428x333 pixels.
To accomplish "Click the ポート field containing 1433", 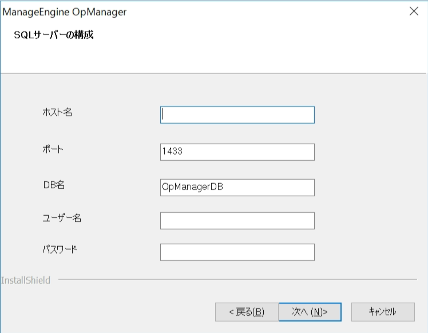I will [x=237, y=152].
